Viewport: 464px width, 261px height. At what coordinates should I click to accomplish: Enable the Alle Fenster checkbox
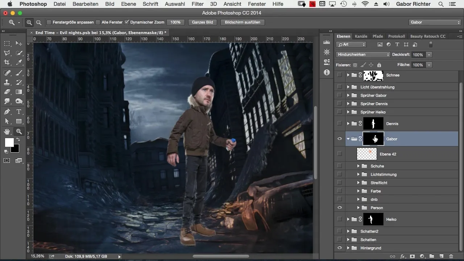coord(98,22)
